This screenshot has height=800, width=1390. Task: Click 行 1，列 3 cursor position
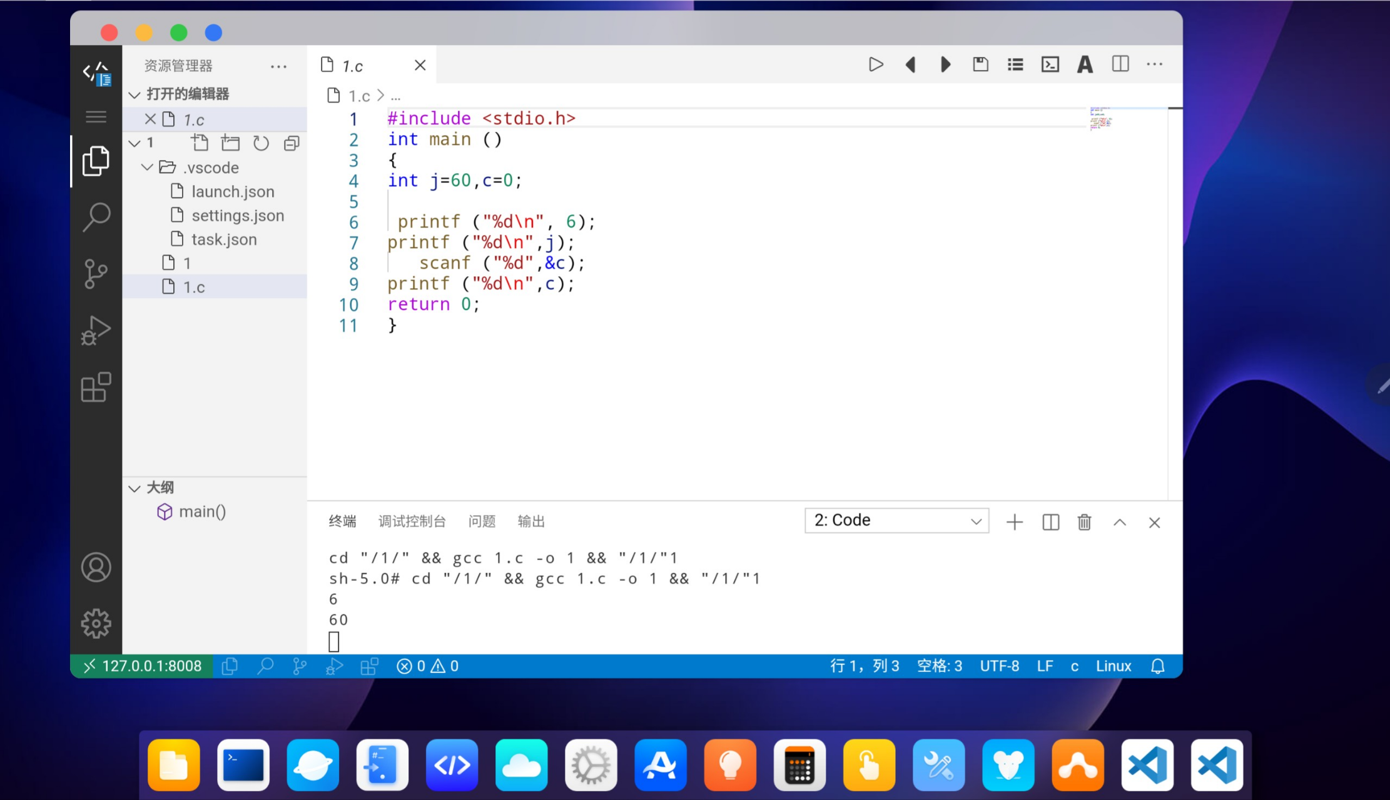(865, 666)
